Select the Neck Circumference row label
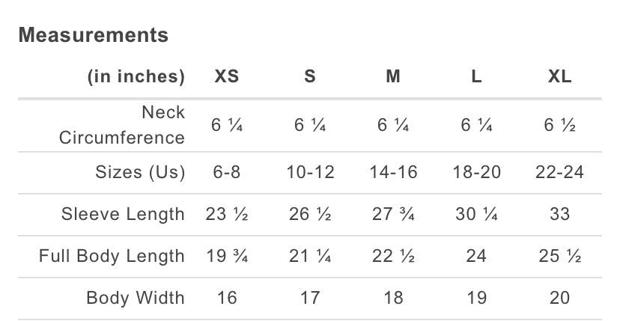Screen dimensions: 620x321 click(x=122, y=125)
